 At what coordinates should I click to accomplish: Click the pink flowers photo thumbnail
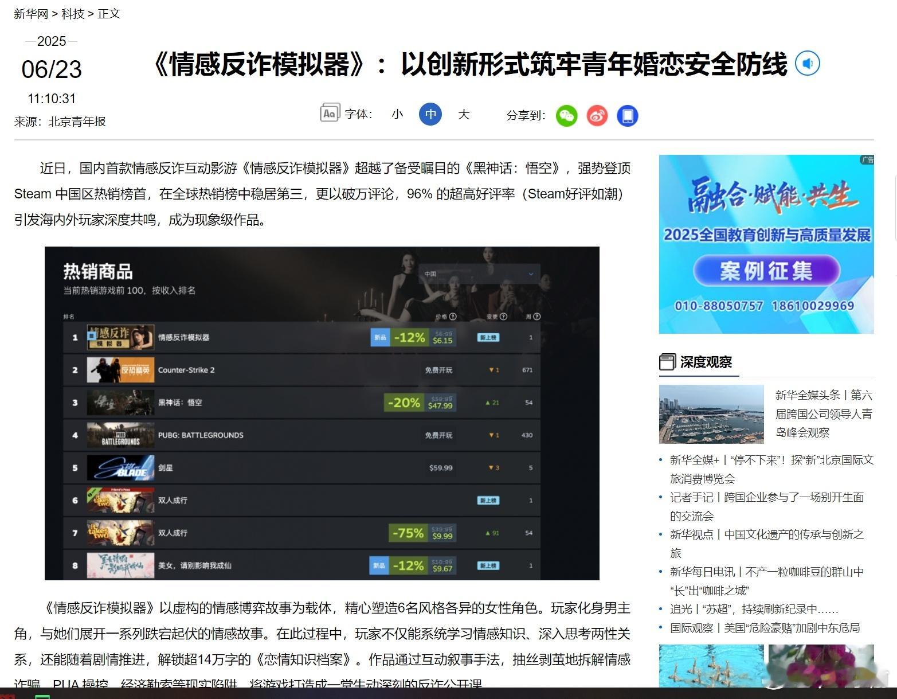(x=821, y=665)
